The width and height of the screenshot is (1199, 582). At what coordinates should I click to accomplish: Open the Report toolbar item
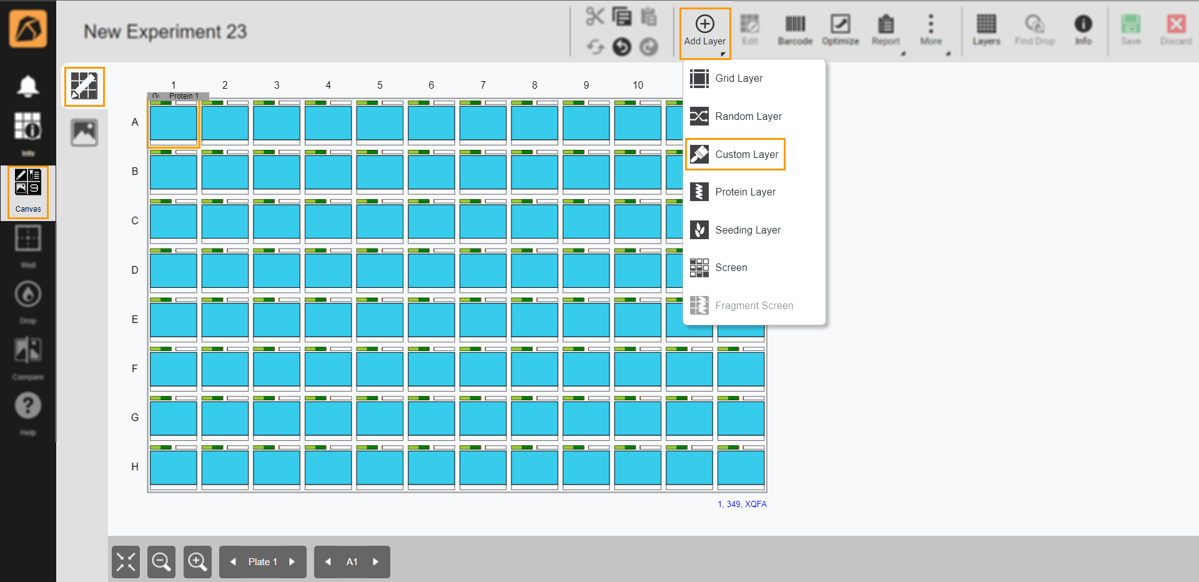pyautogui.click(x=886, y=31)
